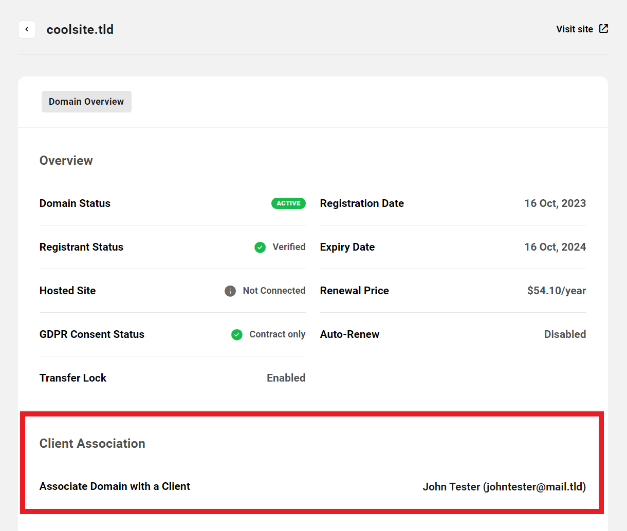Go back using the chevron button
This screenshot has width=627, height=531.
click(x=27, y=29)
